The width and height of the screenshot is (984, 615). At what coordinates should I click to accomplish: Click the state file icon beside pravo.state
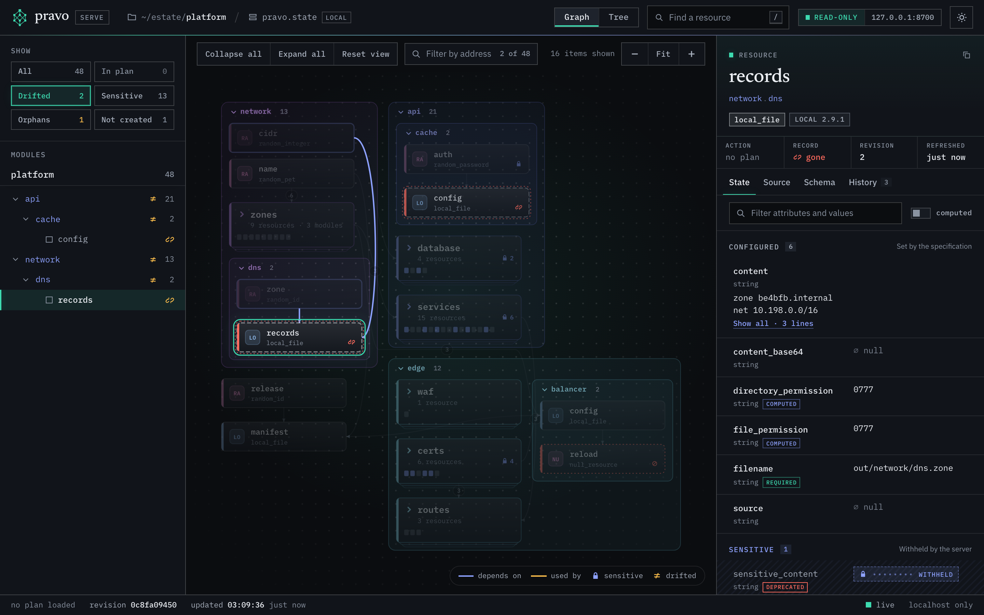coord(252,17)
